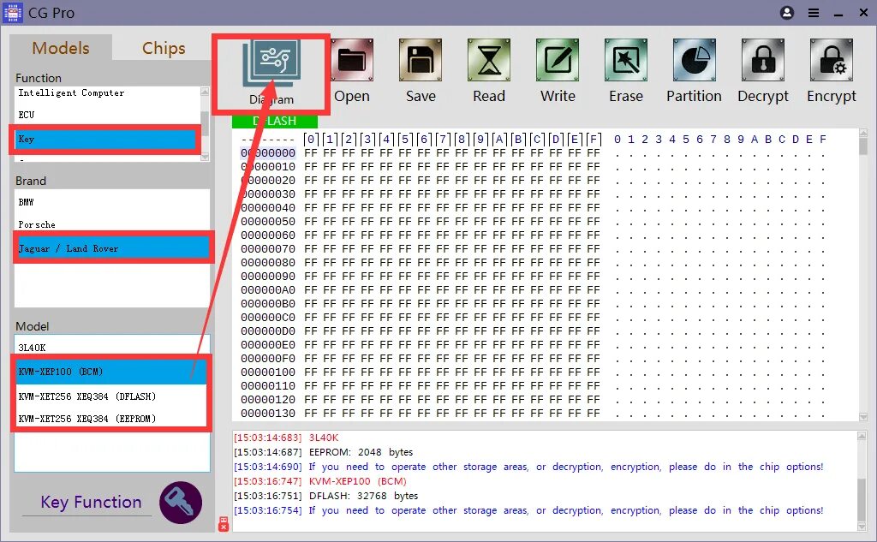Screen dimensions: 877x542
Task: Click hex address row 000000A0
Action: (x=268, y=289)
